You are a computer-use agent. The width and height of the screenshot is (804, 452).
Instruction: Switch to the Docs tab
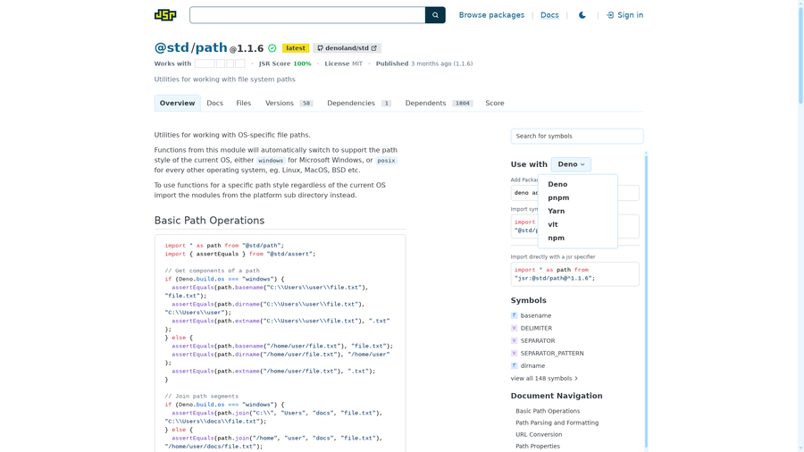[x=214, y=103]
